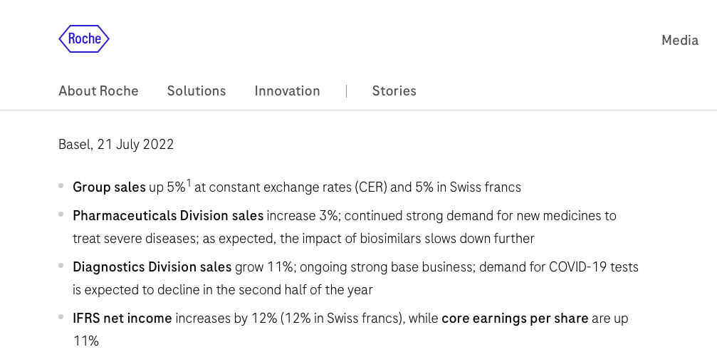Click the bold Pharmaceuticals Division sales heading
The height and width of the screenshot is (357, 717).
(168, 216)
